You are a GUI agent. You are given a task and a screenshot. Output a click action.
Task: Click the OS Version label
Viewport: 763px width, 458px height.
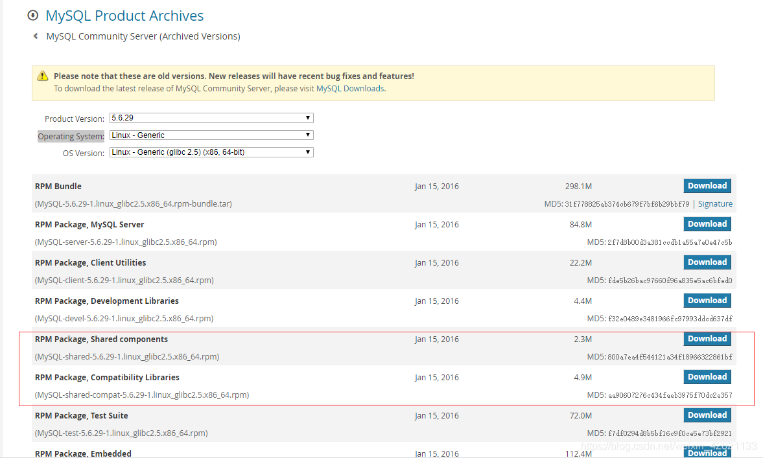pos(83,153)
